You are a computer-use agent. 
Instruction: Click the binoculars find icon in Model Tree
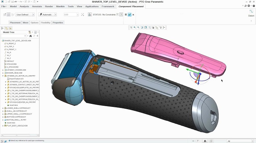pyautogui.click(x=30, y=36)
